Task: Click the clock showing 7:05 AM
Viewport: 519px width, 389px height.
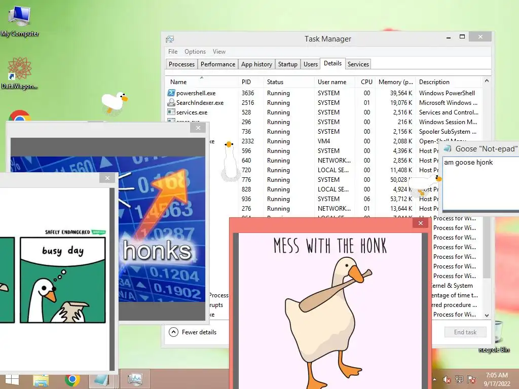Action: (x=497, y=375)
